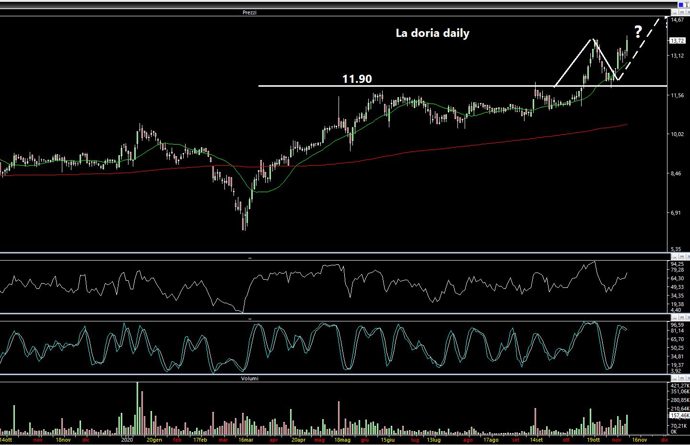Click the 16mar date on the time axis
This screenshot has height=445, width=690.
point(246,439)
